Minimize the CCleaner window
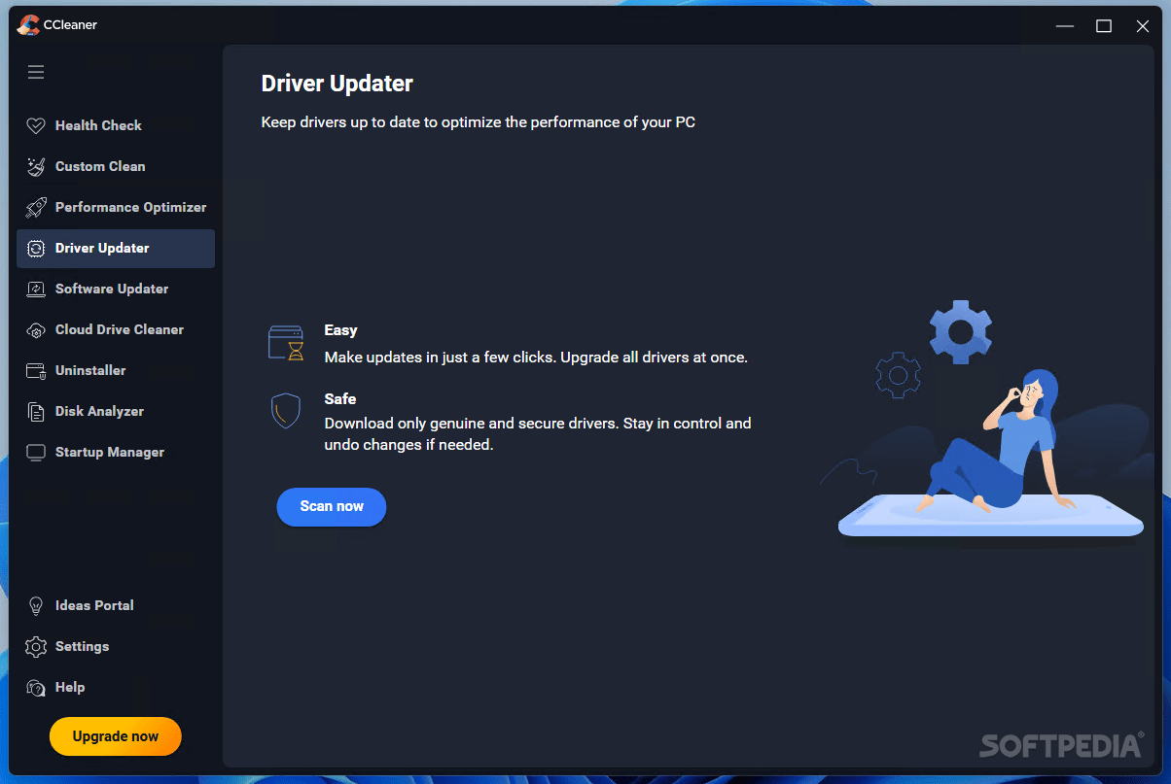The height and width of the screenshot is (784, 1171). coord(1065,25)
